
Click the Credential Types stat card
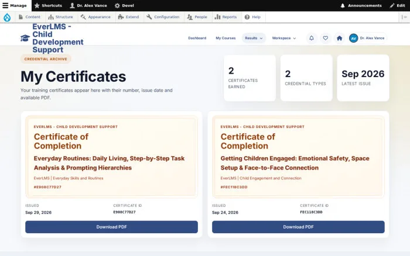click(306, 78)
